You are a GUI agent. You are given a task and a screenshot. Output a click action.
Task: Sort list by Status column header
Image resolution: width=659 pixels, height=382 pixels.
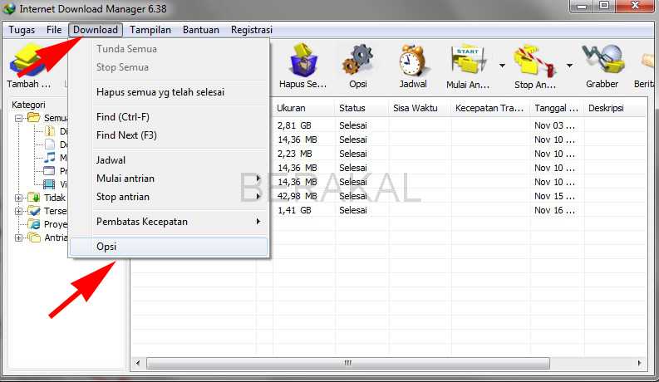tap(361, 108)
